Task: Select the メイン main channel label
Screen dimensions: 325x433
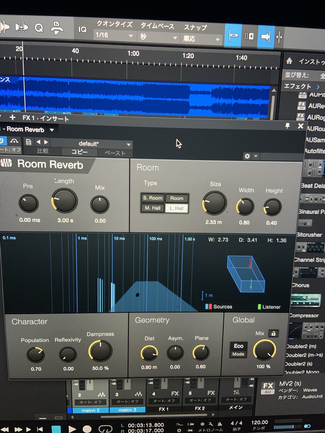Action: pyautogui.click(x=236, y=407)
